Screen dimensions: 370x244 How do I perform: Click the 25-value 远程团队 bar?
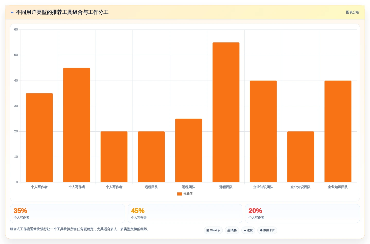click(189, 150)
